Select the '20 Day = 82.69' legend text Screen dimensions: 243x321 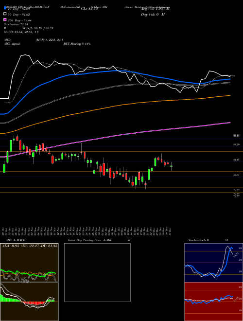coord(18,9)
